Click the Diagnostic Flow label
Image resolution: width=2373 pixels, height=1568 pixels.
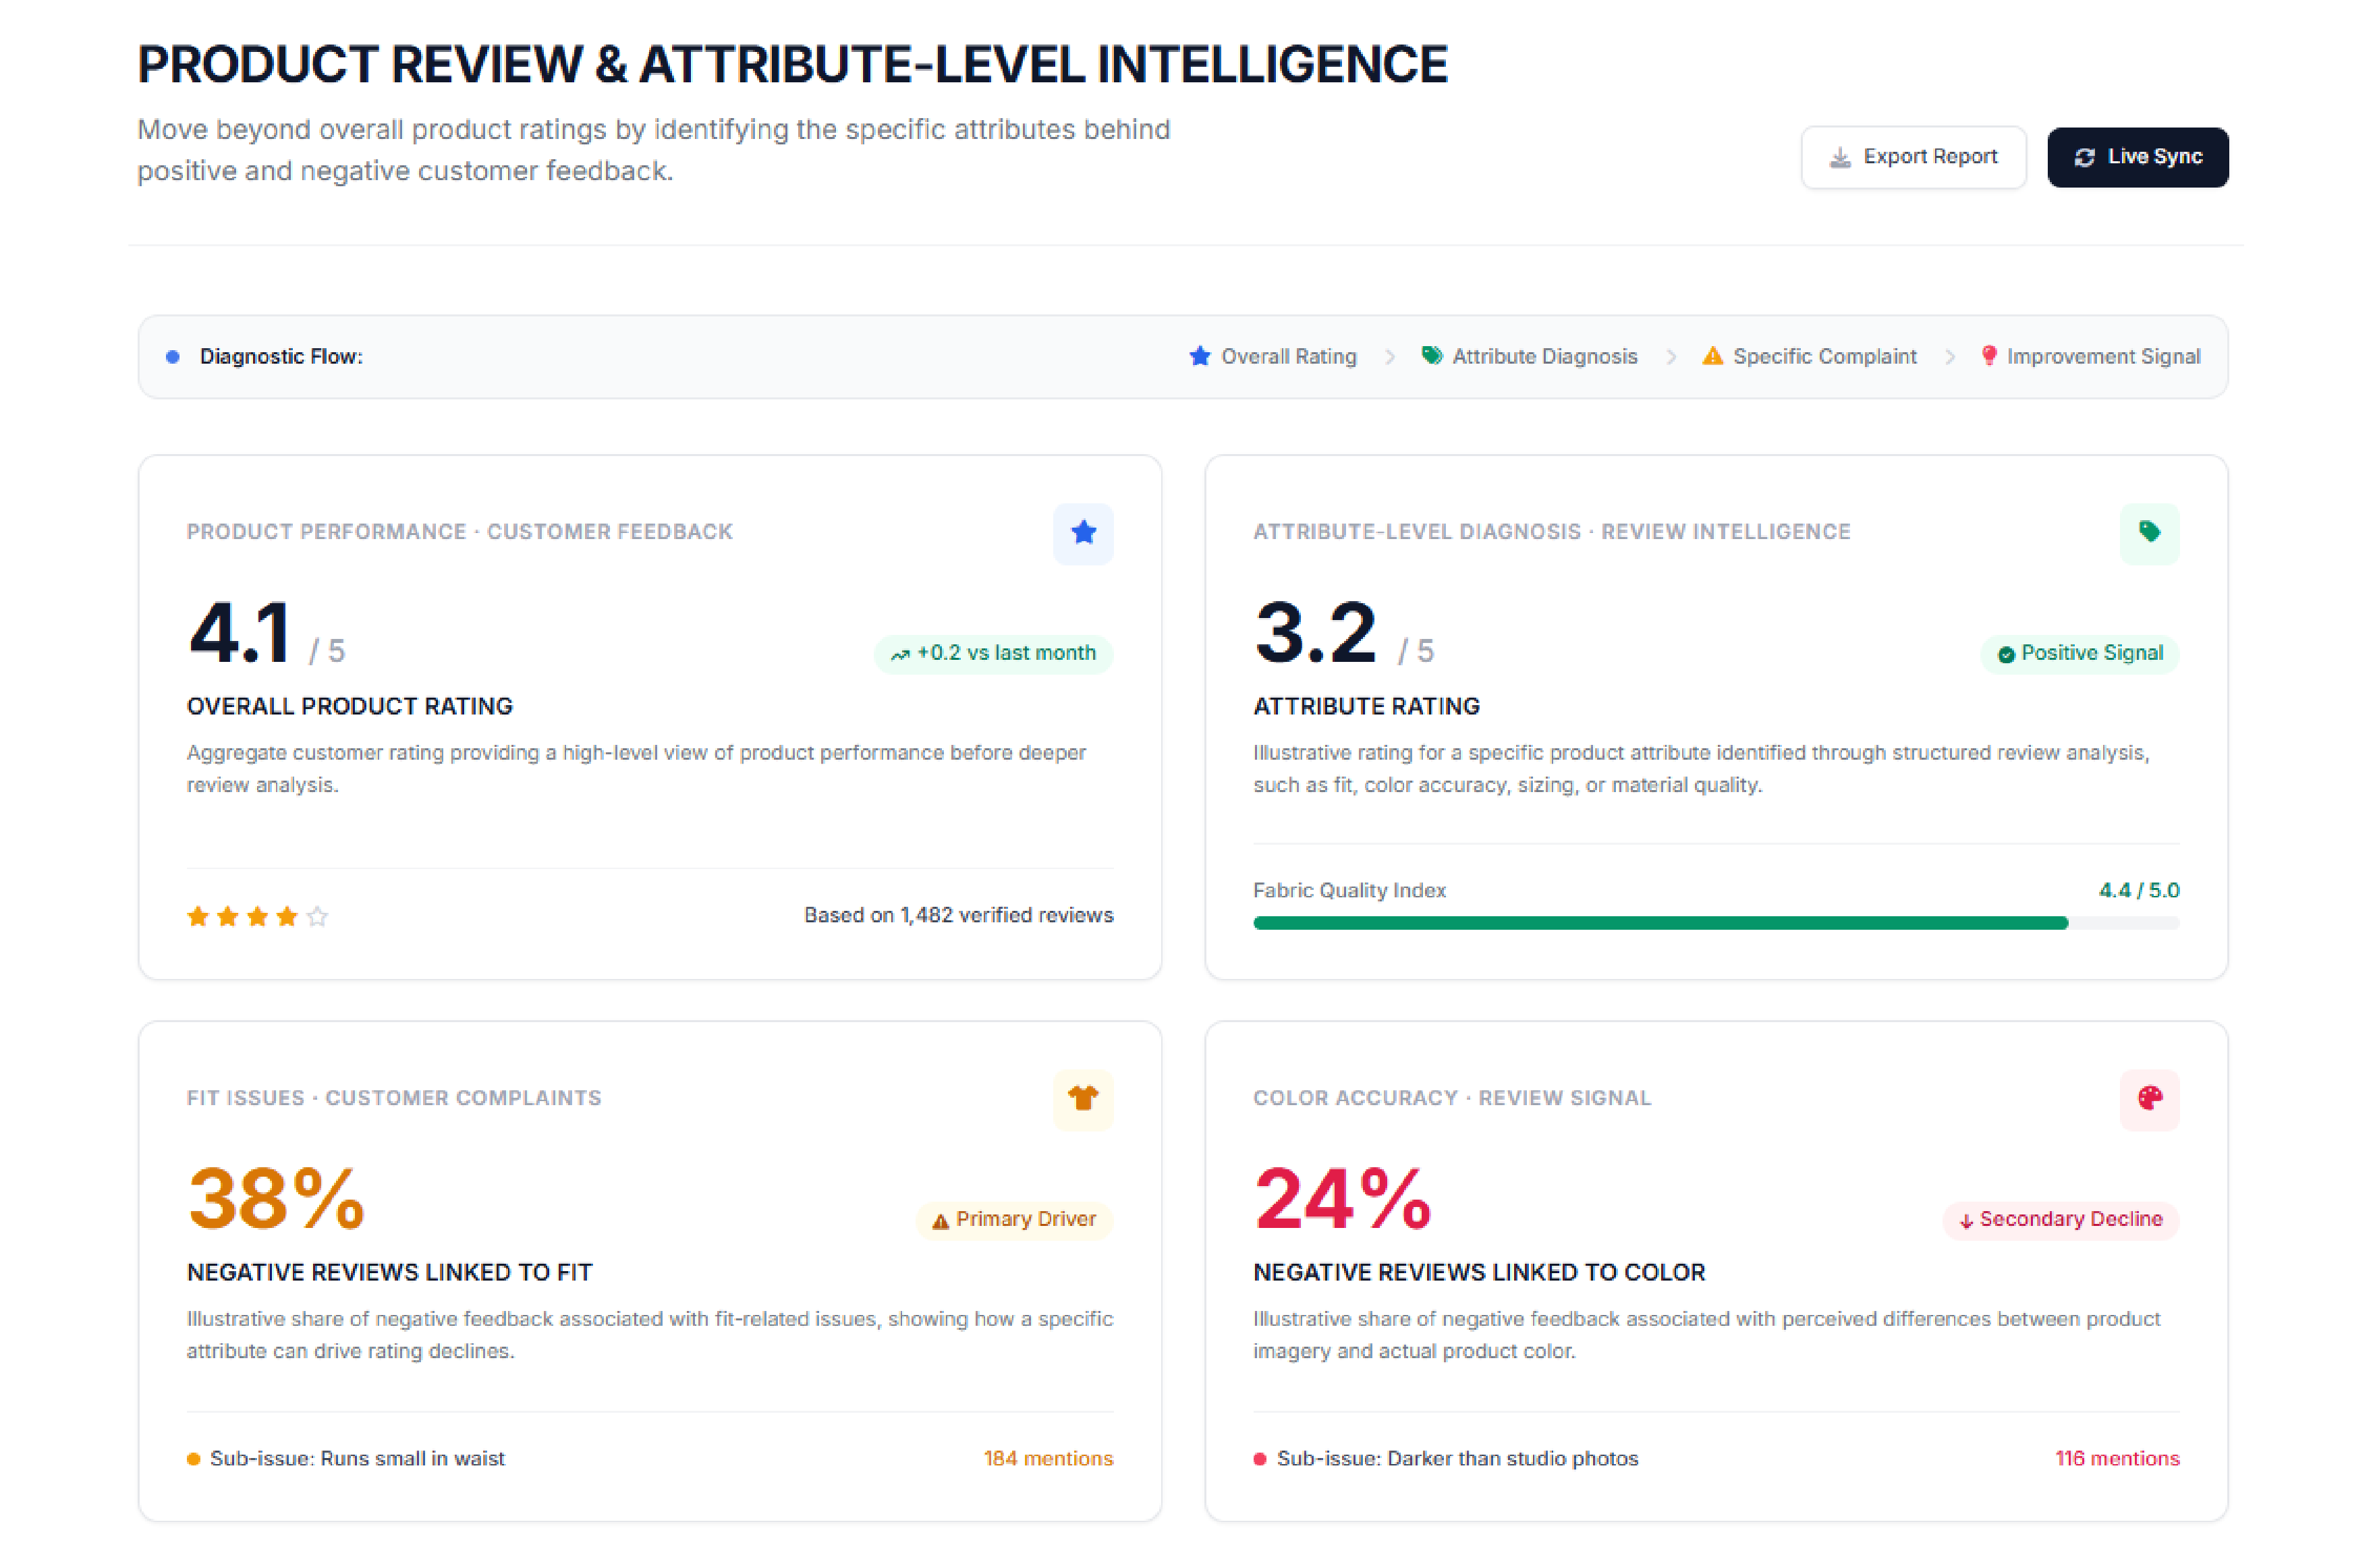(281, 357)
